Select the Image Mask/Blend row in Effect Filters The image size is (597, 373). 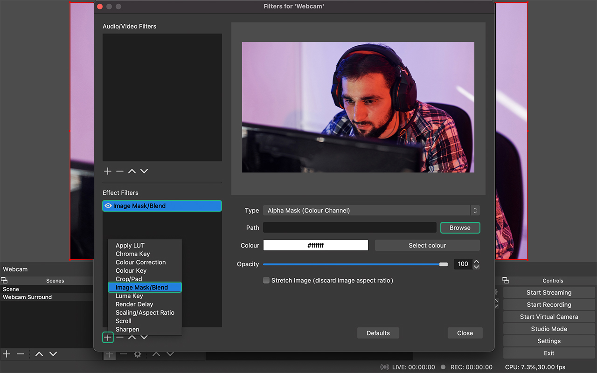[162, 206]
